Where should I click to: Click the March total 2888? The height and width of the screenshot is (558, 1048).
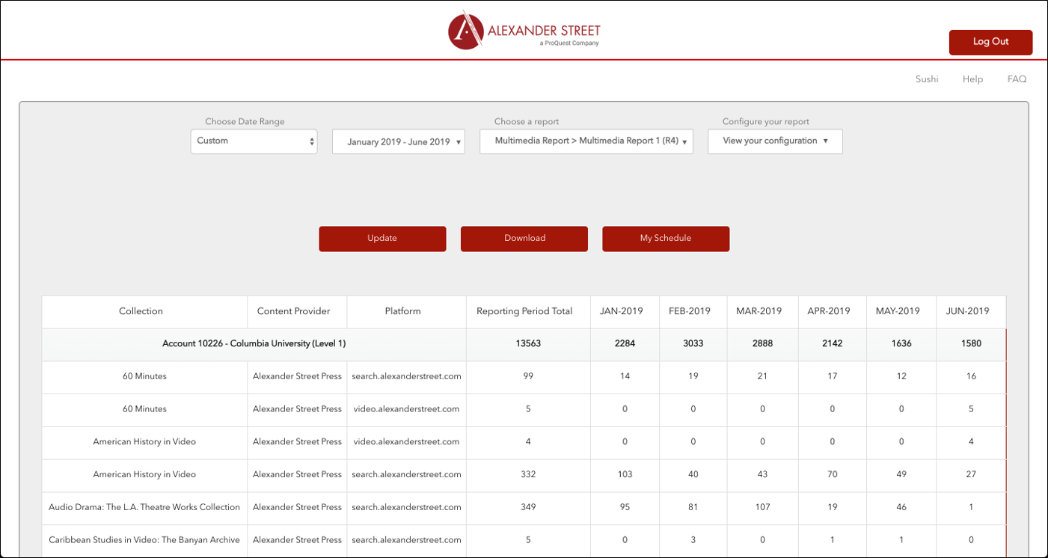pyautogui.click(x=762, y=344)
